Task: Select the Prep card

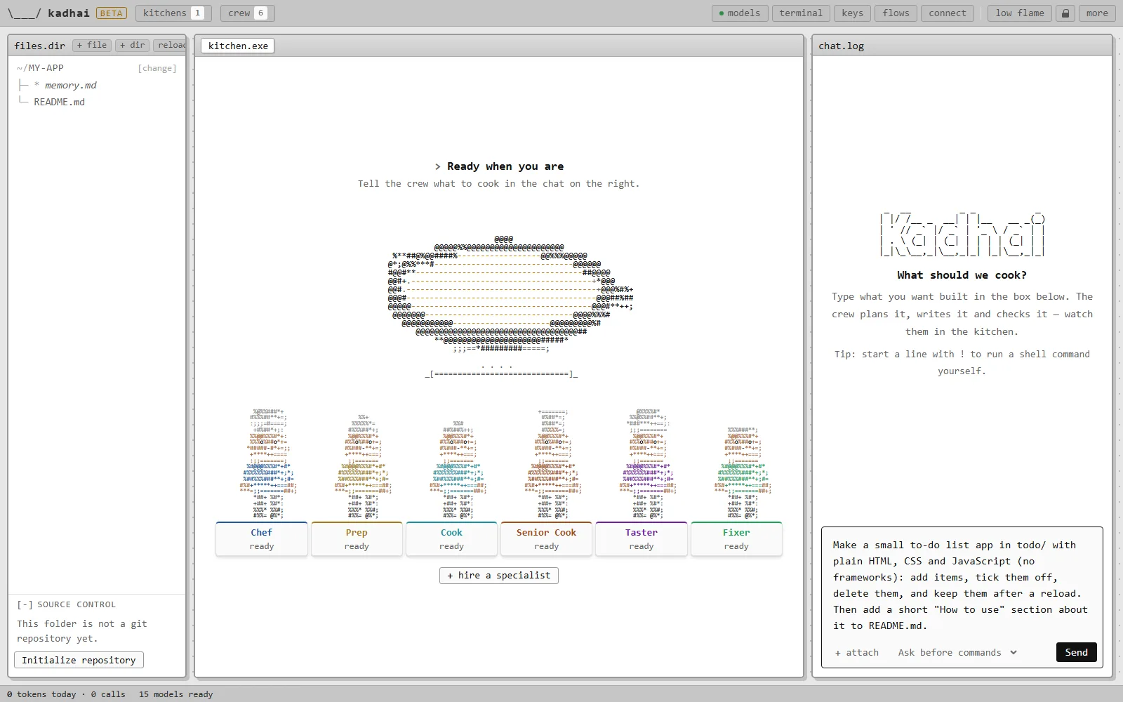Action: pyautogui.click(x=357, y=539)
